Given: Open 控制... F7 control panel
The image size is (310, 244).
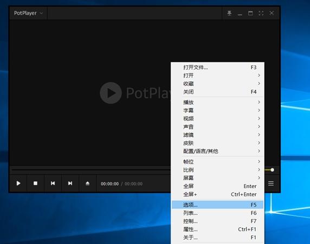Looking at the screenshot, I should tap(217, 221).
